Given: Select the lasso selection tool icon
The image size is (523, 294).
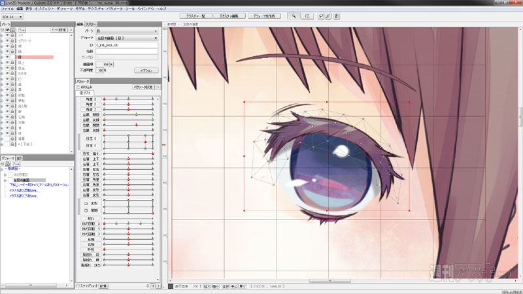Looking at the screenshot, I should coord(321,16).
